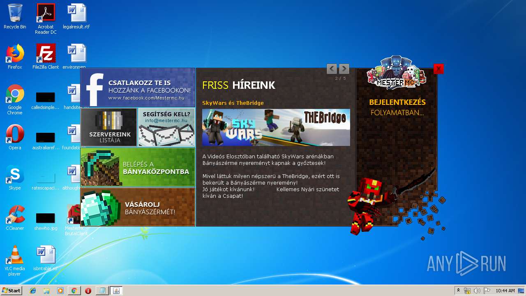
Task: Open Windows Media Player taskbar icon
Action: click(60, 291)
